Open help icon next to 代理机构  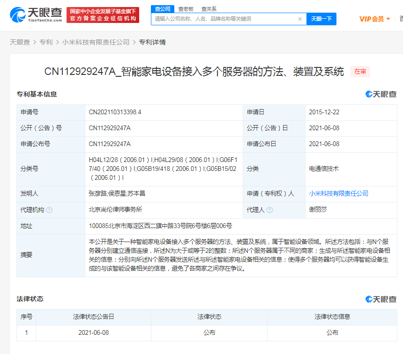point(49,210)
